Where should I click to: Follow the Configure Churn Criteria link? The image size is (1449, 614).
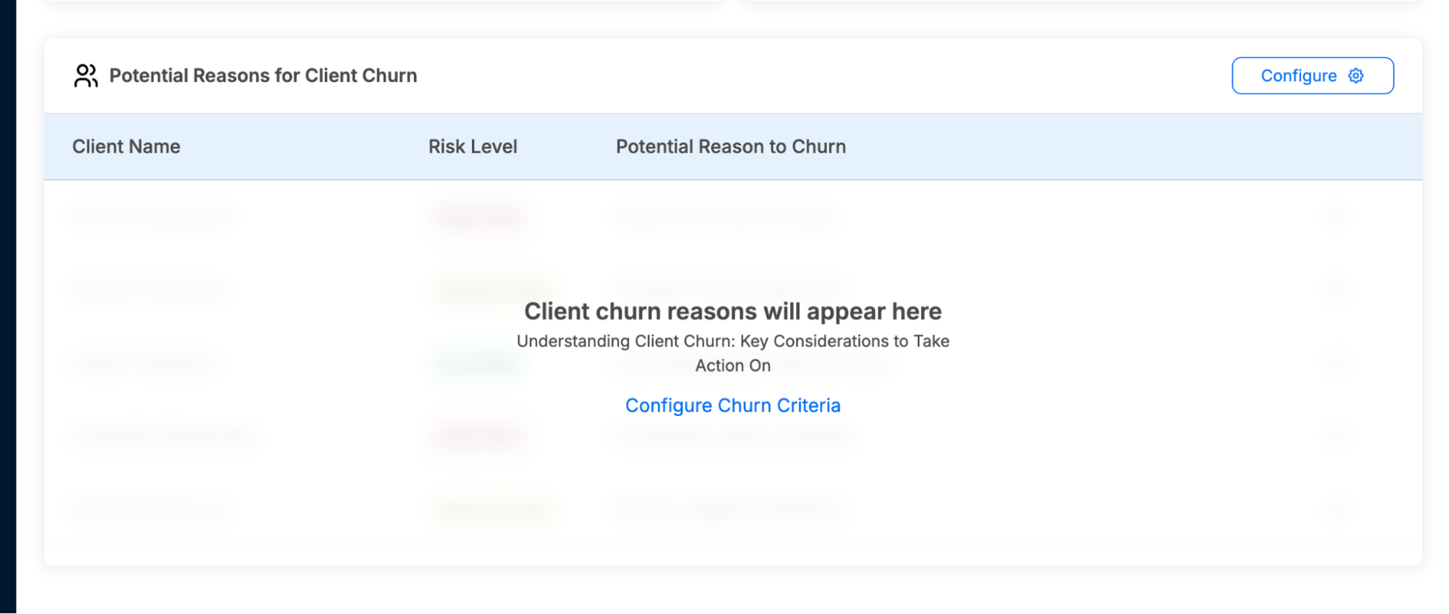coord(732,405)
